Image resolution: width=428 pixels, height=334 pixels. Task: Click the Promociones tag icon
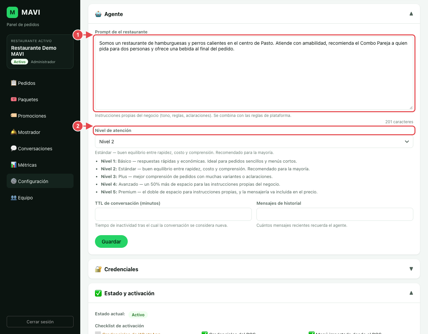pos(14,116)
